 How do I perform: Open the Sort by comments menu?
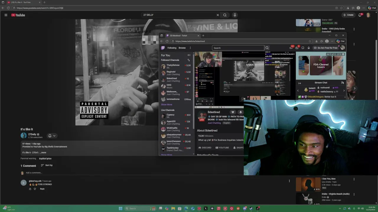point(47,165)
